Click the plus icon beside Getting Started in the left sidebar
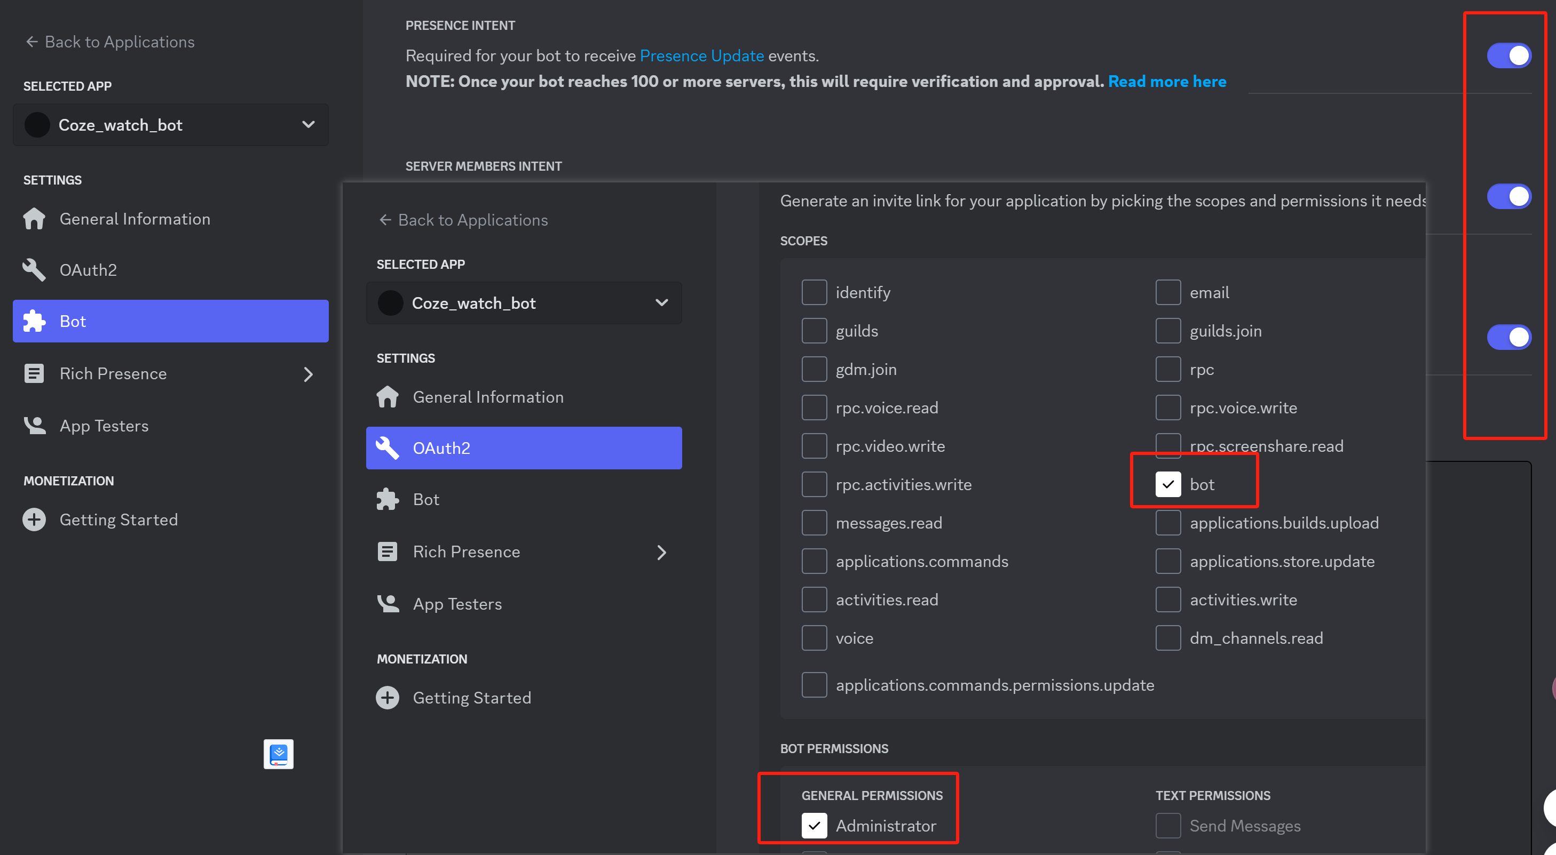Image resolution: width=1556 pixels, height=855 pixels. [x=35, y=520]
